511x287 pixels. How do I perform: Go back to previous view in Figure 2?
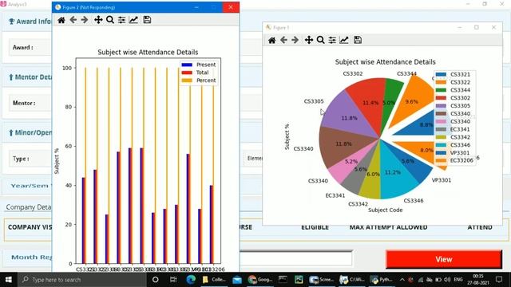(x=73, y=20)
